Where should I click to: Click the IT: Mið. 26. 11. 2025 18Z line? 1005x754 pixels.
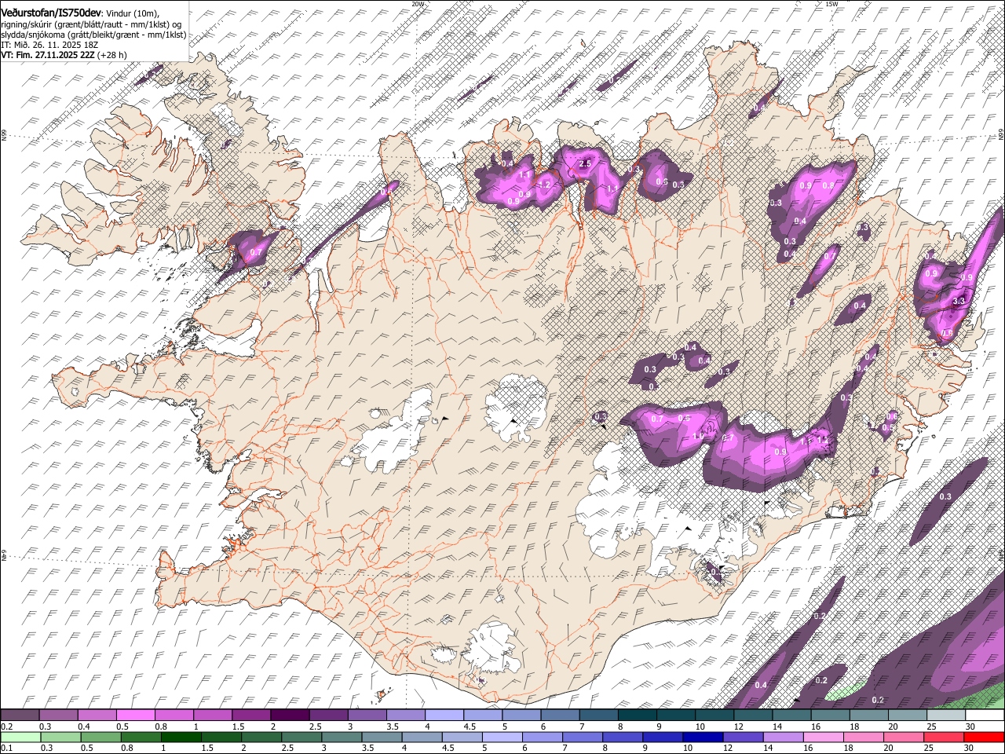coord(49,45)
